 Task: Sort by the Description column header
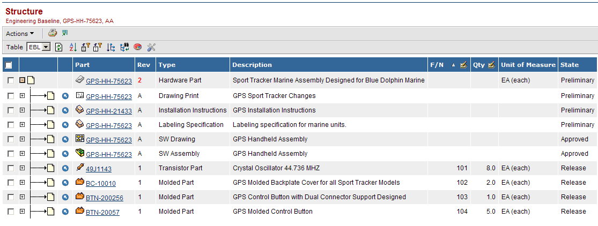[252, 65]
